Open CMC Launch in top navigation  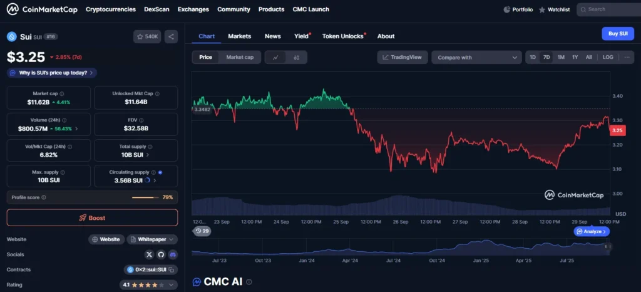pos(310,9)
